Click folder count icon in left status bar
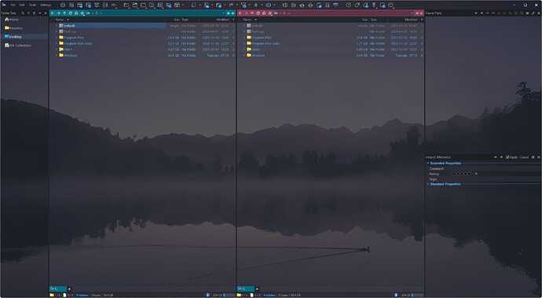This screenshot has height=298, width=542. (52, 295)
